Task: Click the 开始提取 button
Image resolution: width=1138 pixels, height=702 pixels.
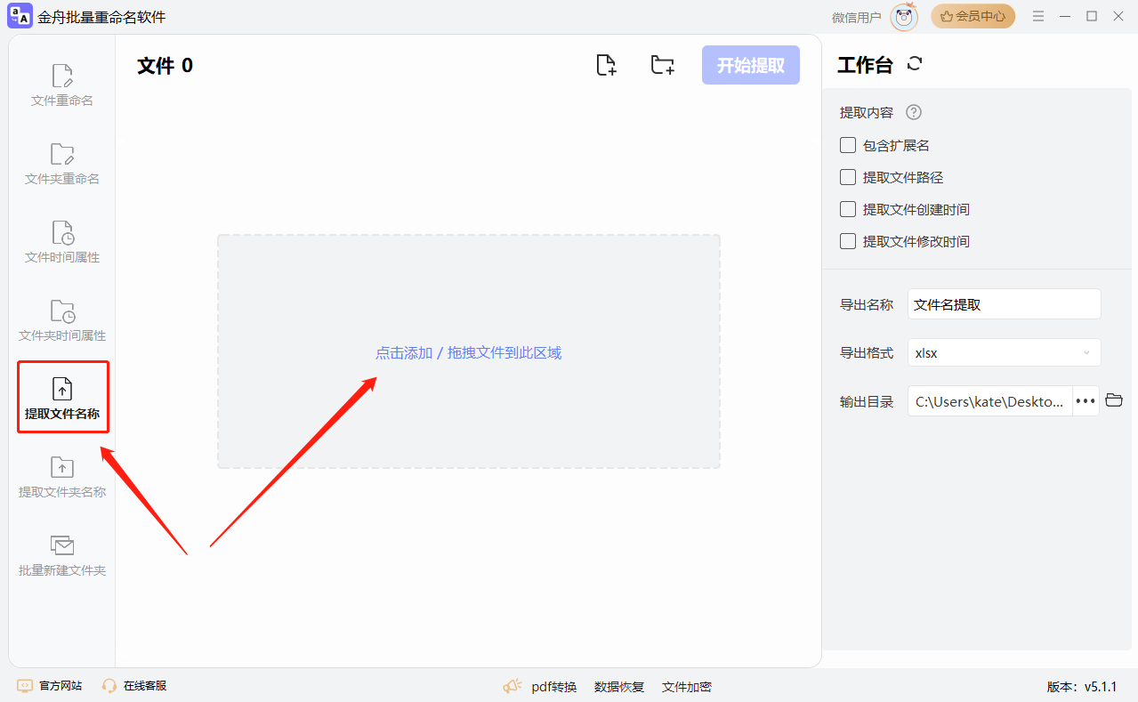Action: pos(751,65)
